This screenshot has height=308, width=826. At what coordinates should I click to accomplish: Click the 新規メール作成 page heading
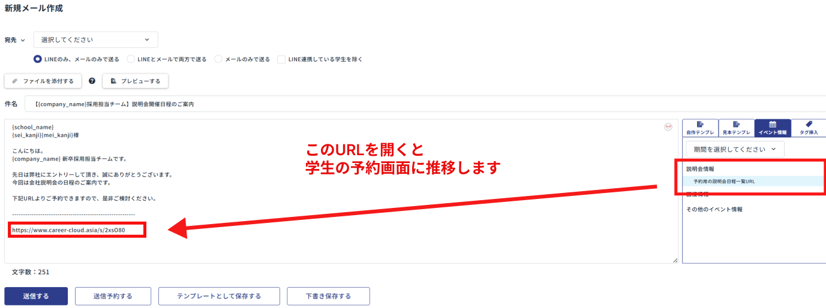coord(33,8)
